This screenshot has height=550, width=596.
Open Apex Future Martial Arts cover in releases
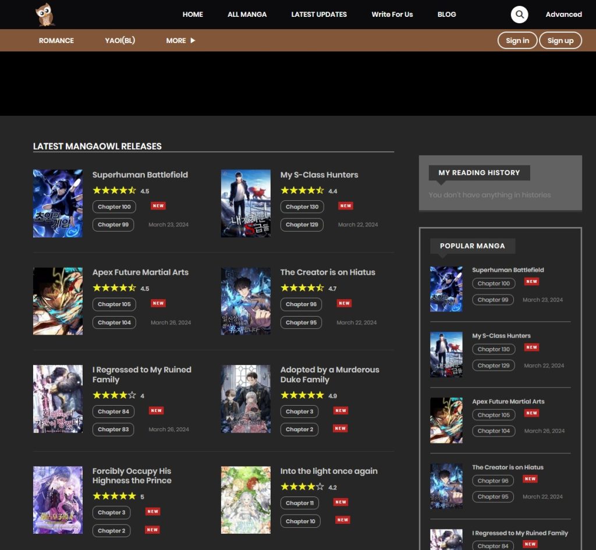point(58,301)
